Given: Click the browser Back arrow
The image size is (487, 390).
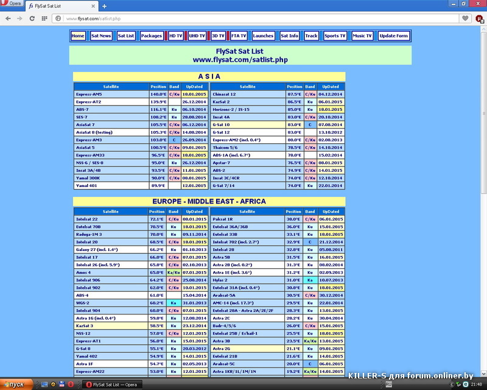Looking at the screenshot, I should 9,18.
